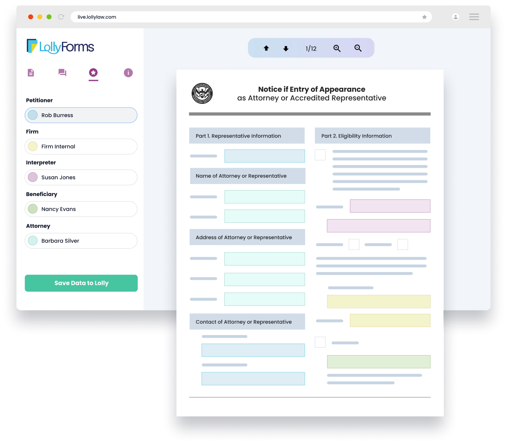Select the star badge icon tab

tap(94, 73)
